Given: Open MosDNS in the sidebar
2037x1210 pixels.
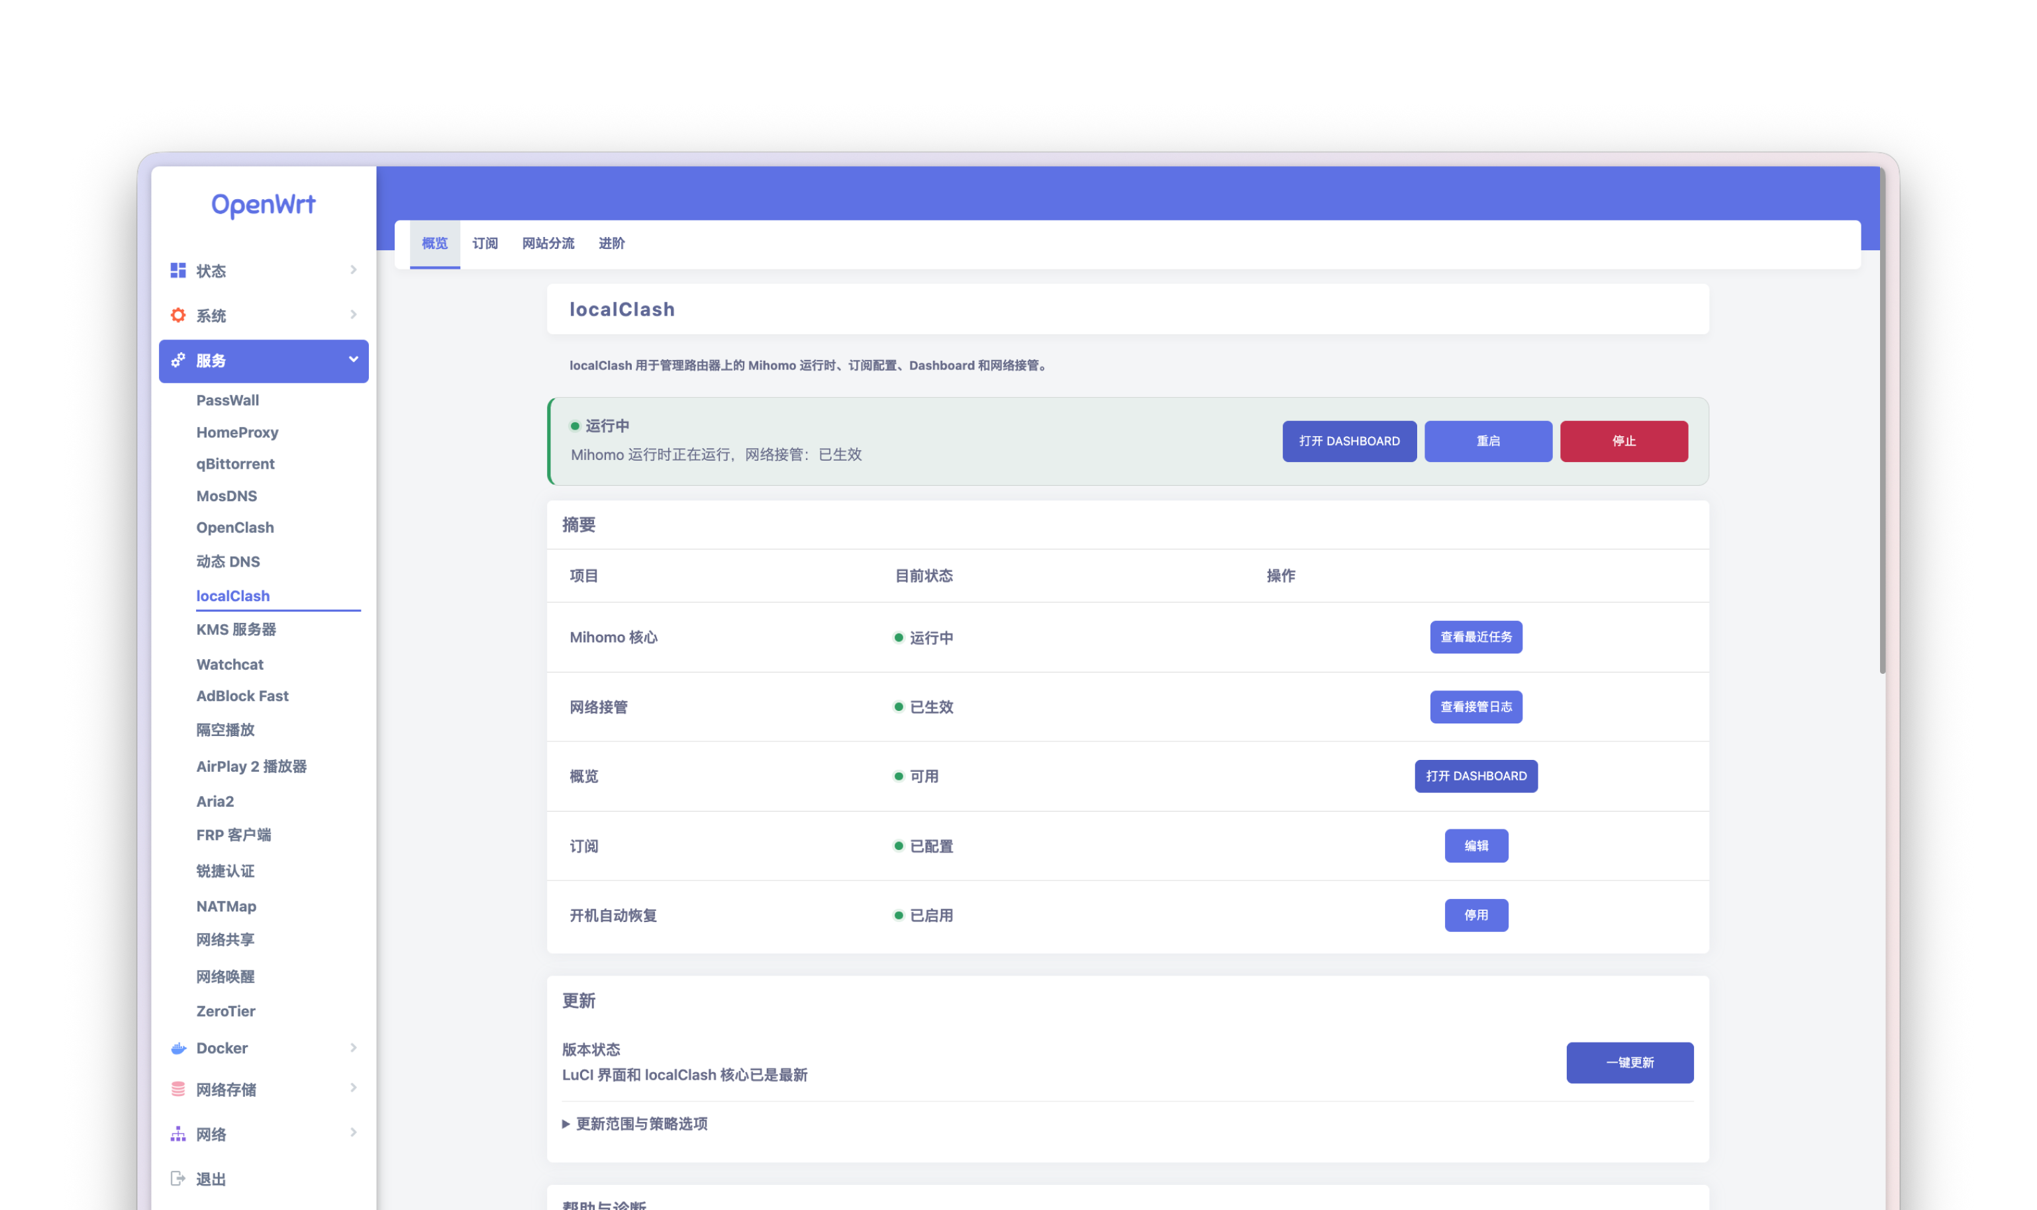Looking at the screenshot, I should 226,496.
